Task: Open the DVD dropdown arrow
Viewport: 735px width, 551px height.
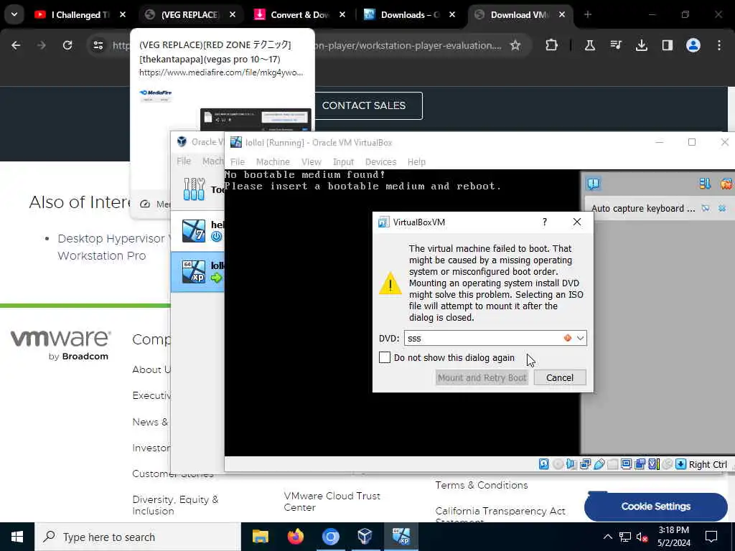Action: (x=580, y=338)
